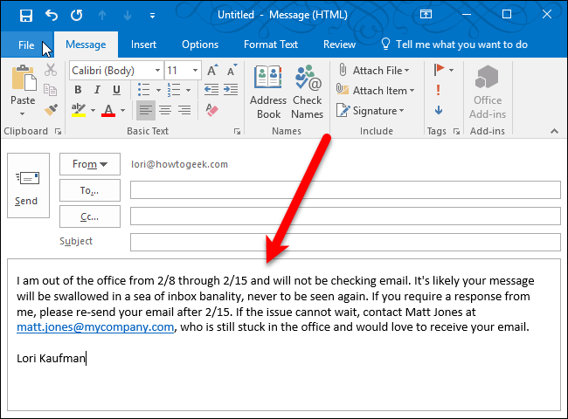The height and width of the screenshot is (419, 568).
Task: Open the Review tab
Action: (339, 45)
